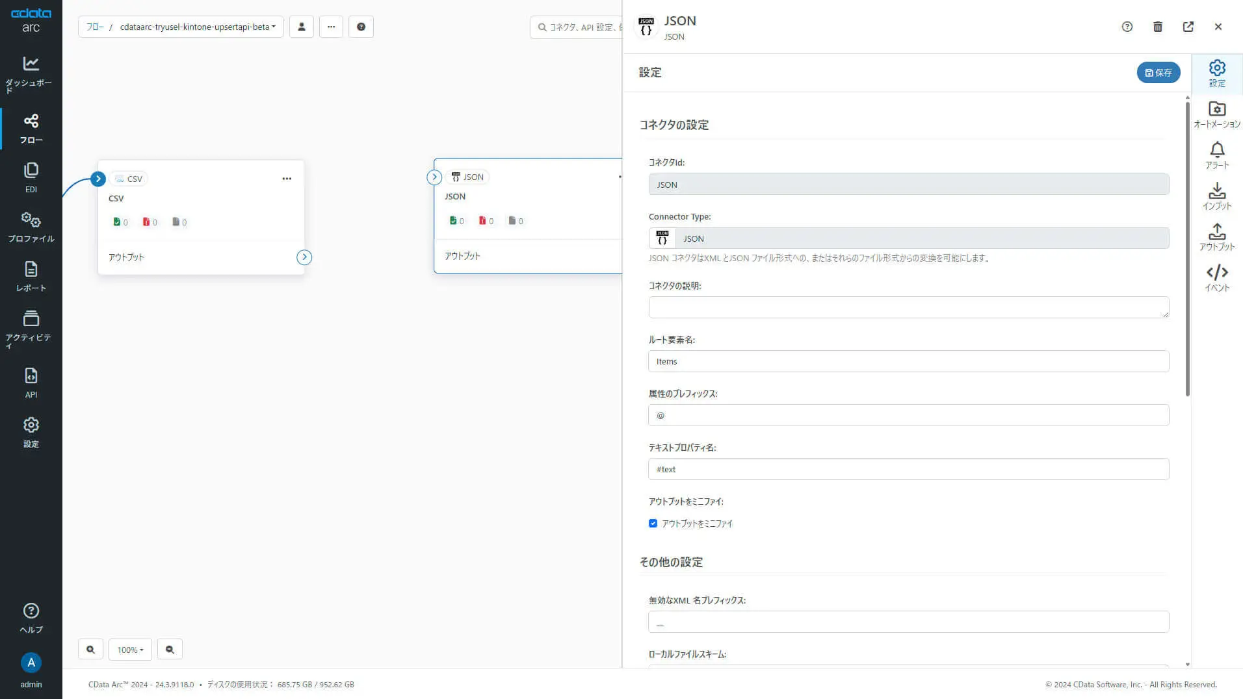
Task: Open the Reports (レポート) sidebar item
Action: click(31, 277)
